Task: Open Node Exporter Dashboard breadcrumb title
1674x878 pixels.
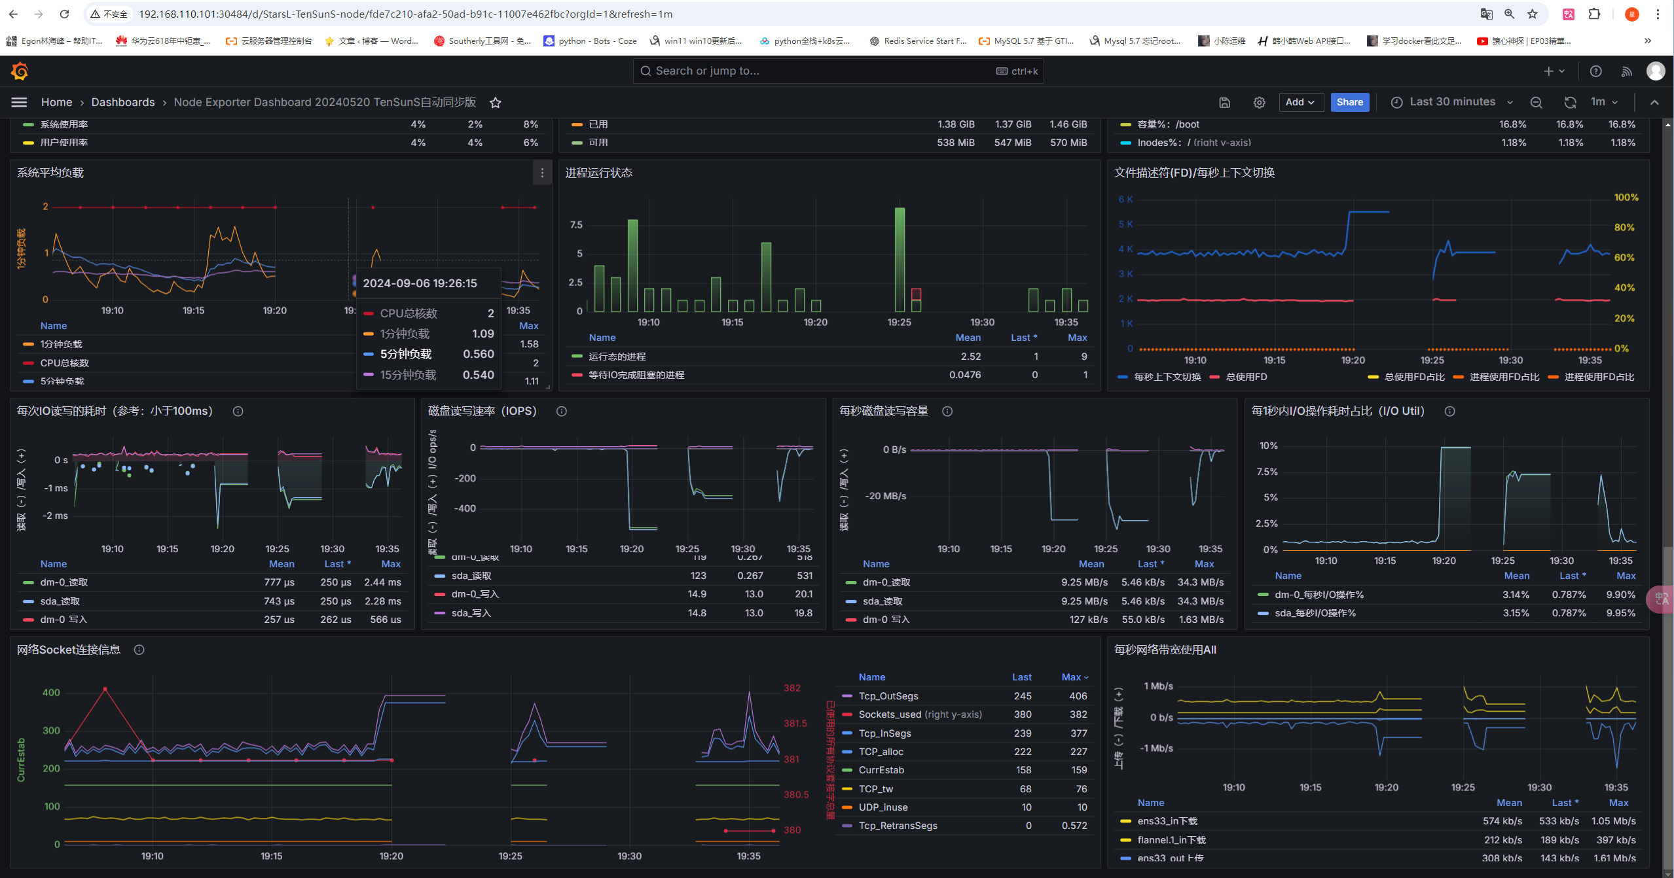Action: 325,102
